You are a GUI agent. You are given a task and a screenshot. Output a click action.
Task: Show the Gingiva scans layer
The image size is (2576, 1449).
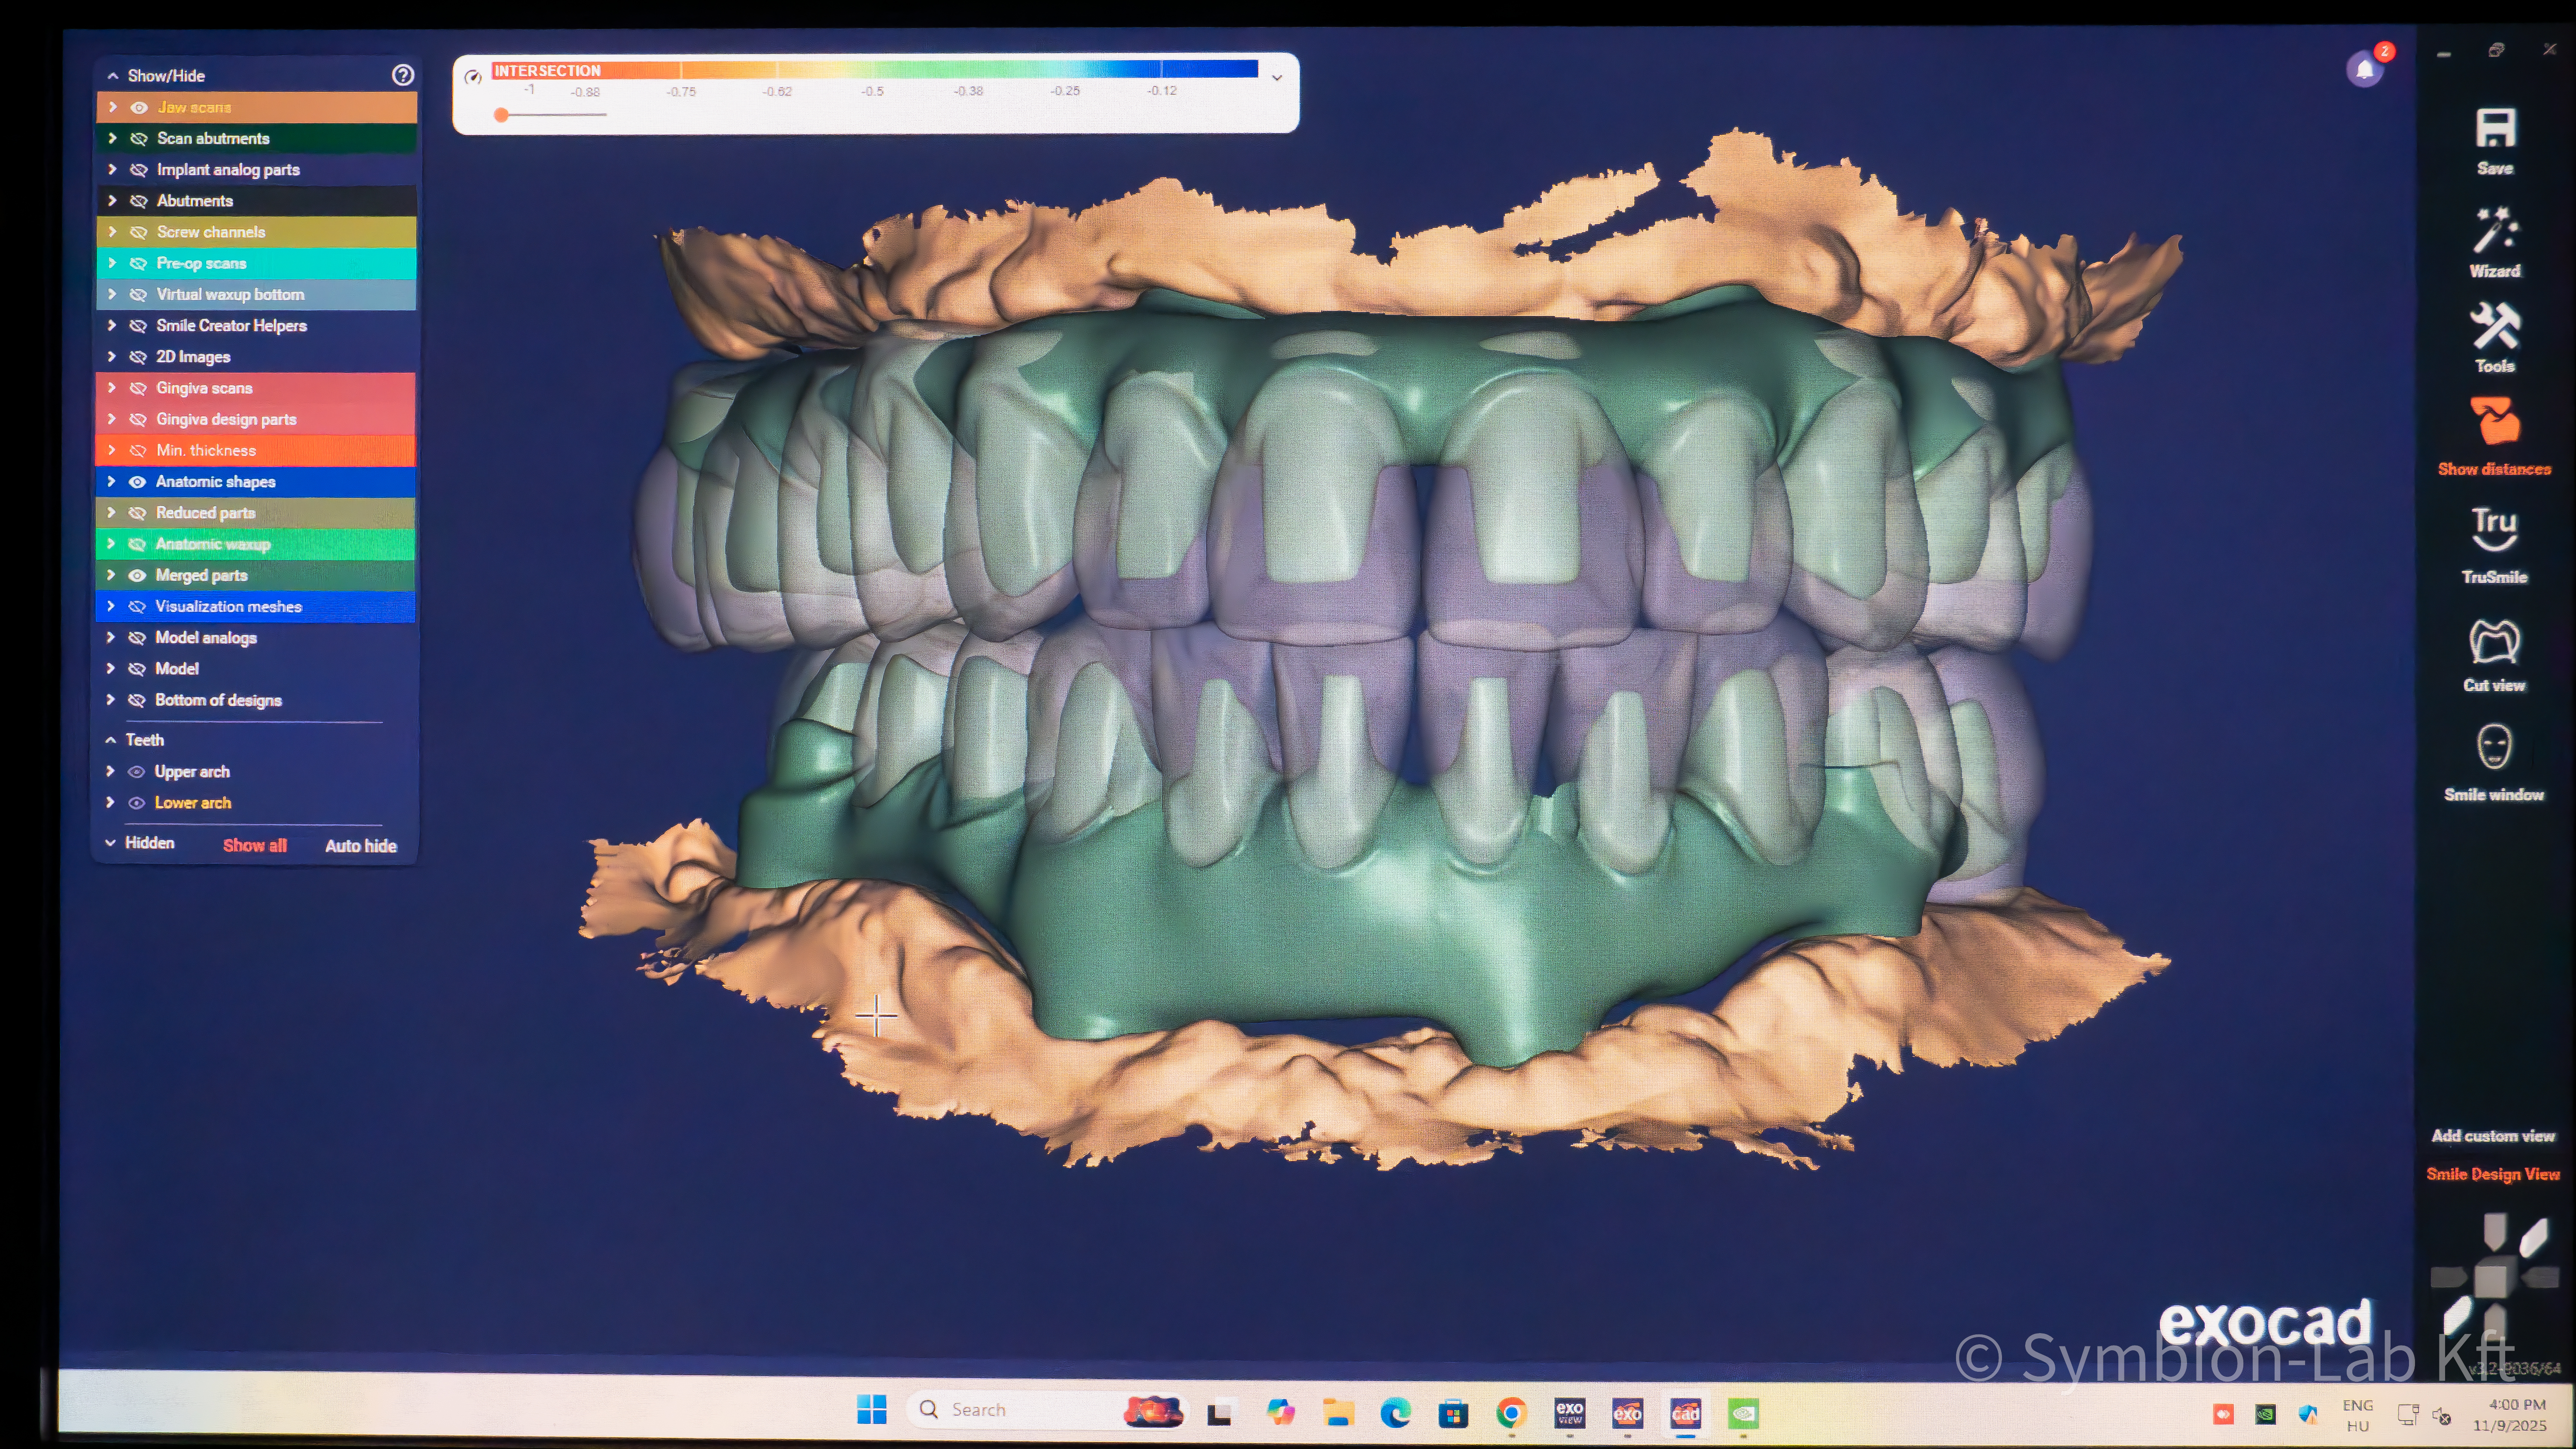pyautogui.click(x=138, y=388)
